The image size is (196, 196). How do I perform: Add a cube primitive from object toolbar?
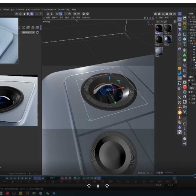tap(185, 39)
